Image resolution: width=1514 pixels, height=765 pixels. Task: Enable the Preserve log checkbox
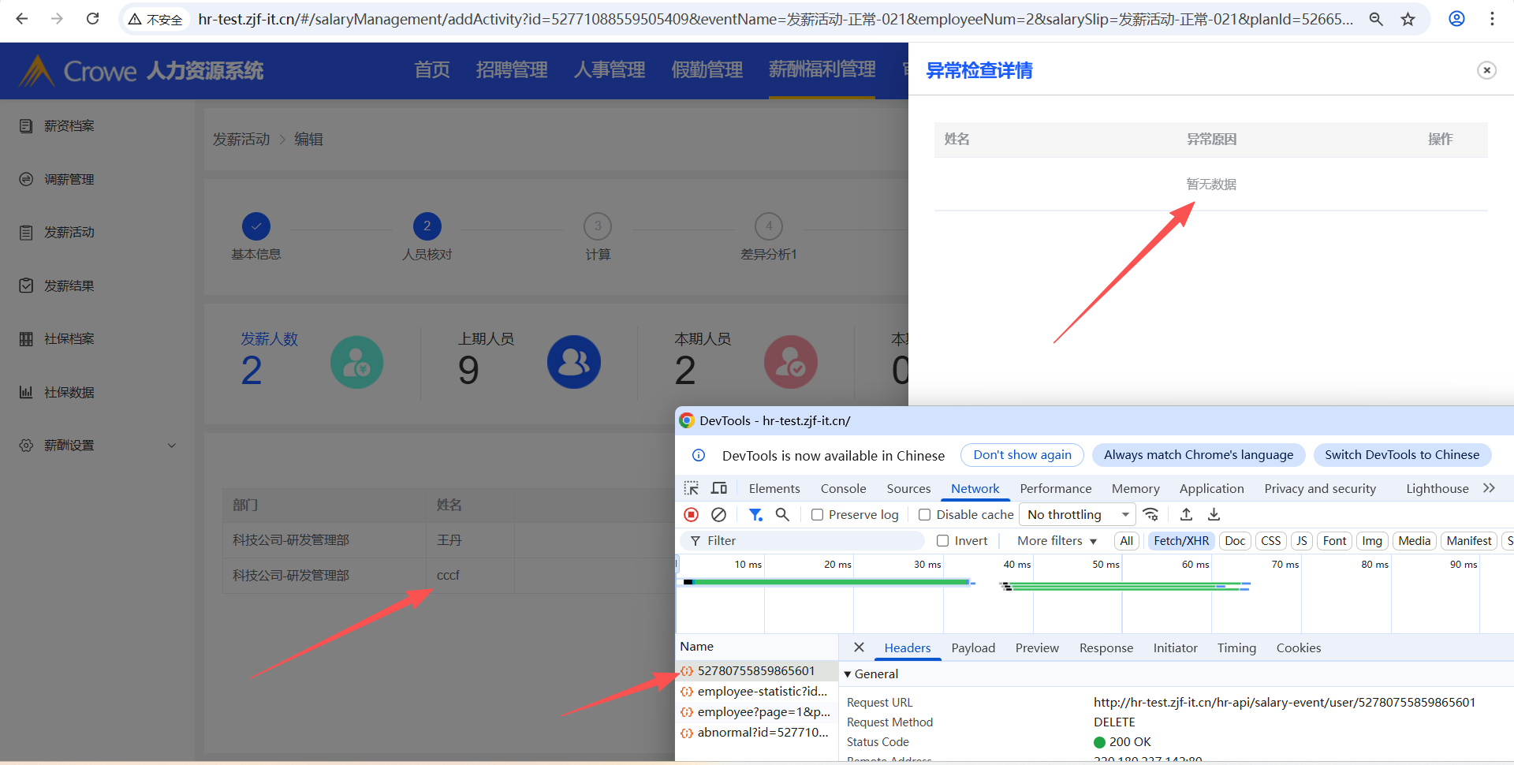pyautogui.click(x=818, y=515)
